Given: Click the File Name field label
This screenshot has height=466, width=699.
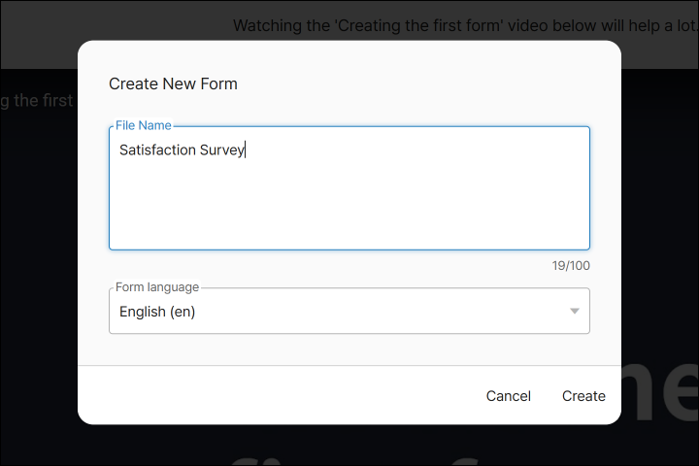Looking at the screenshot, I should [x=143, y=125].
